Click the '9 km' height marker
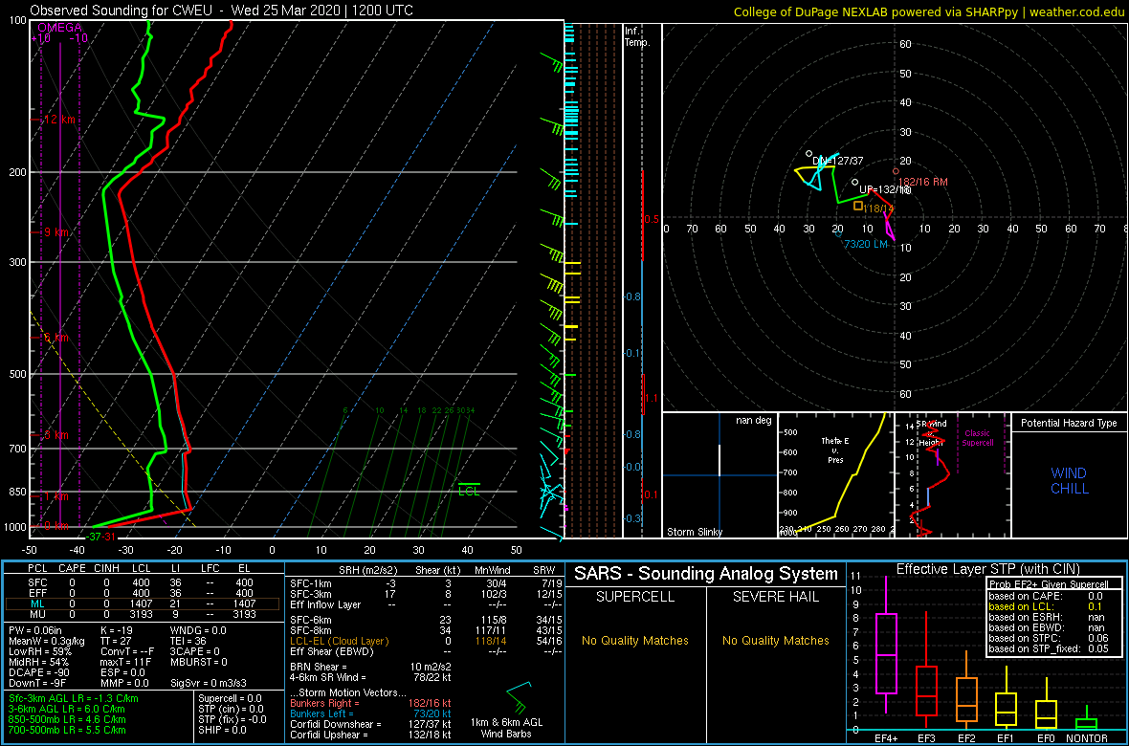Viewport: 1129px width, 746px height. [55, 232]
